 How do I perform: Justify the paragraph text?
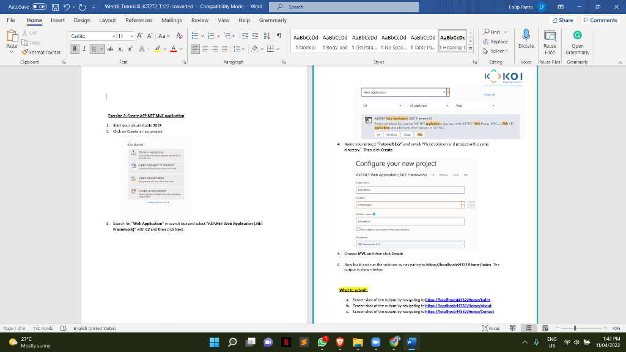225,49
